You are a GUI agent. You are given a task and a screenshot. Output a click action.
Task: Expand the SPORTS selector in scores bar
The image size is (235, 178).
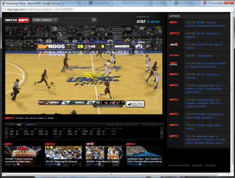[31, 124]
